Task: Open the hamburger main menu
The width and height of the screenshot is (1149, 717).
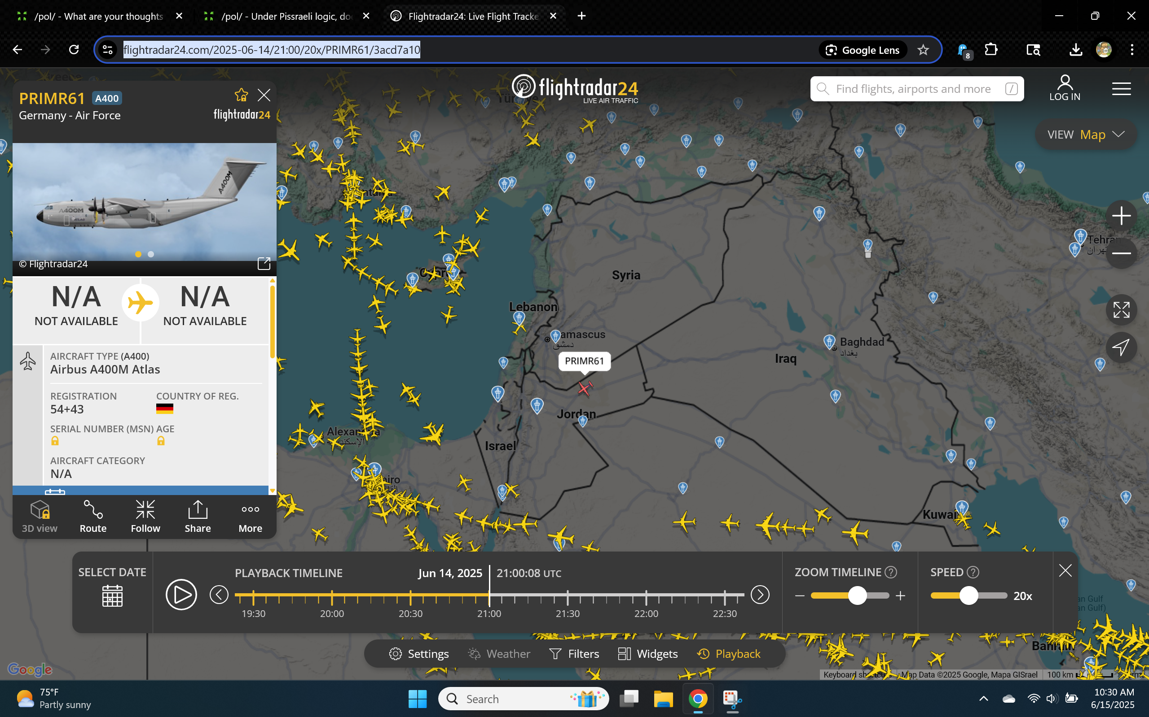Action: (x=1121, y=89)
